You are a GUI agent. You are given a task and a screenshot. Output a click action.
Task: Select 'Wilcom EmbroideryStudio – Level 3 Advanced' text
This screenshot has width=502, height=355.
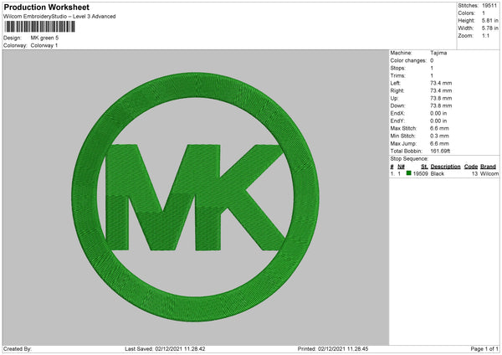click(59, 17)
